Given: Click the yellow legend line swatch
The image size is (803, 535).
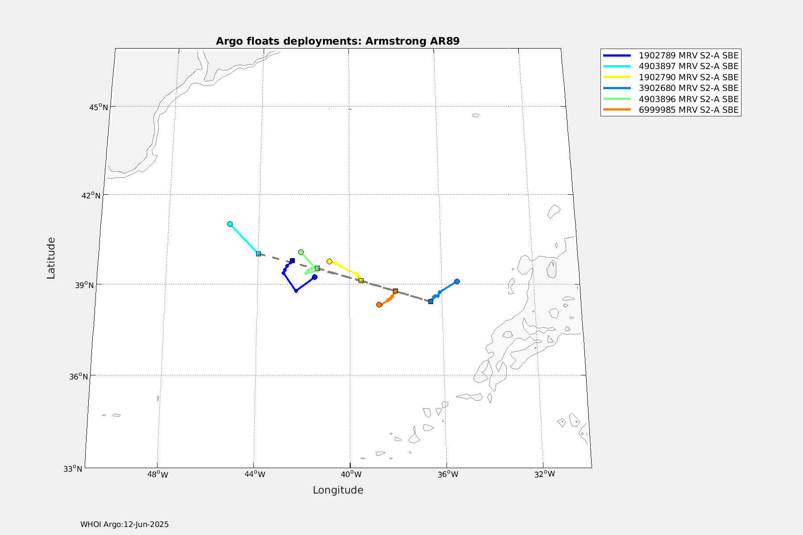Looking at the screenshot, I should (x=617, y=78).
